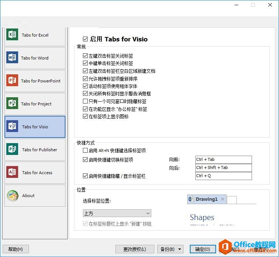Toggle 启用快捷键隐藏/显示标签栏 checkbox
This screenshot has width=279, height=257.
(x=85, y=176)
